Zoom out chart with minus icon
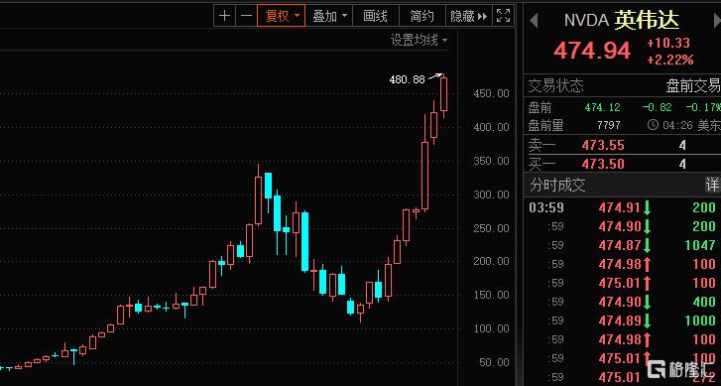This screenshot has width=721, height=386. point(247,16)
